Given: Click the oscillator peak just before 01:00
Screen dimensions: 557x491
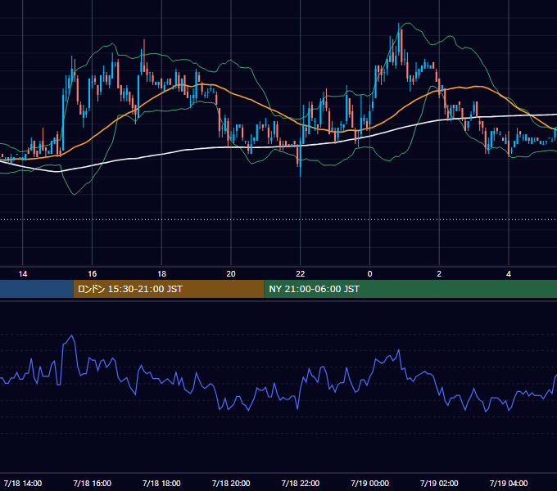Looking at the screenshot, I should point(399,350).
